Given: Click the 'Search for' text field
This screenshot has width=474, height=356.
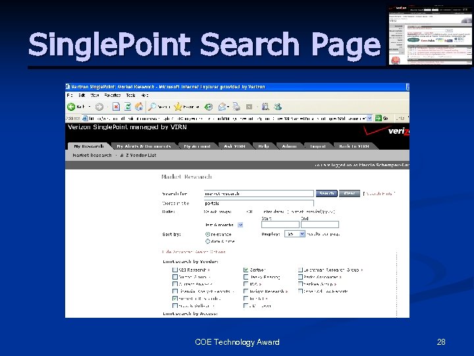Looking at the screenshot, I should (259, 193).
